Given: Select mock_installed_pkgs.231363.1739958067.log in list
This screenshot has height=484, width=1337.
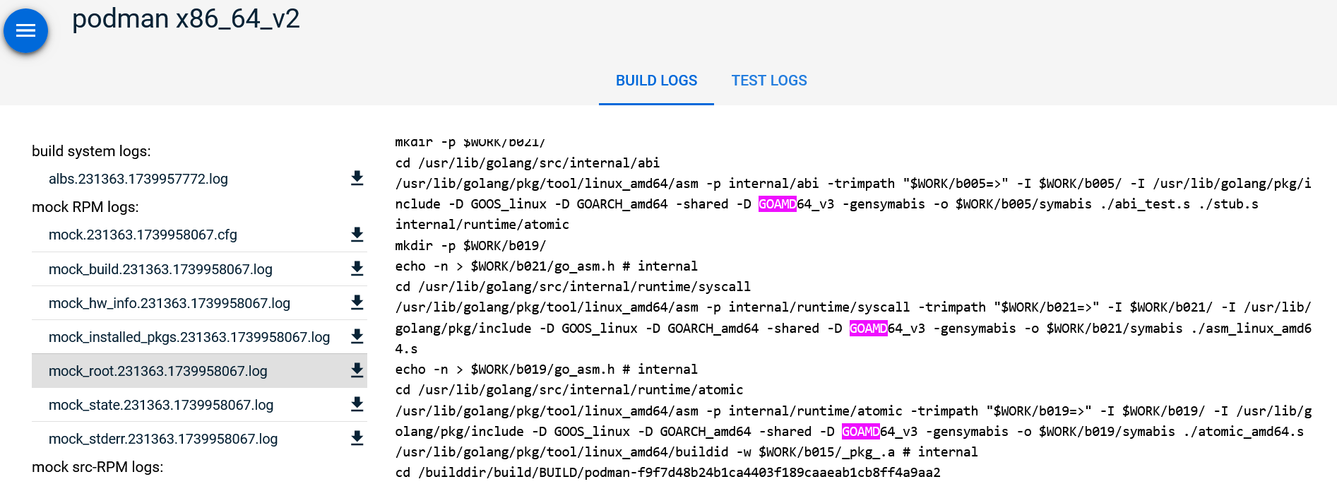Looking at the screenshot, I should click(x=189, y=337).
